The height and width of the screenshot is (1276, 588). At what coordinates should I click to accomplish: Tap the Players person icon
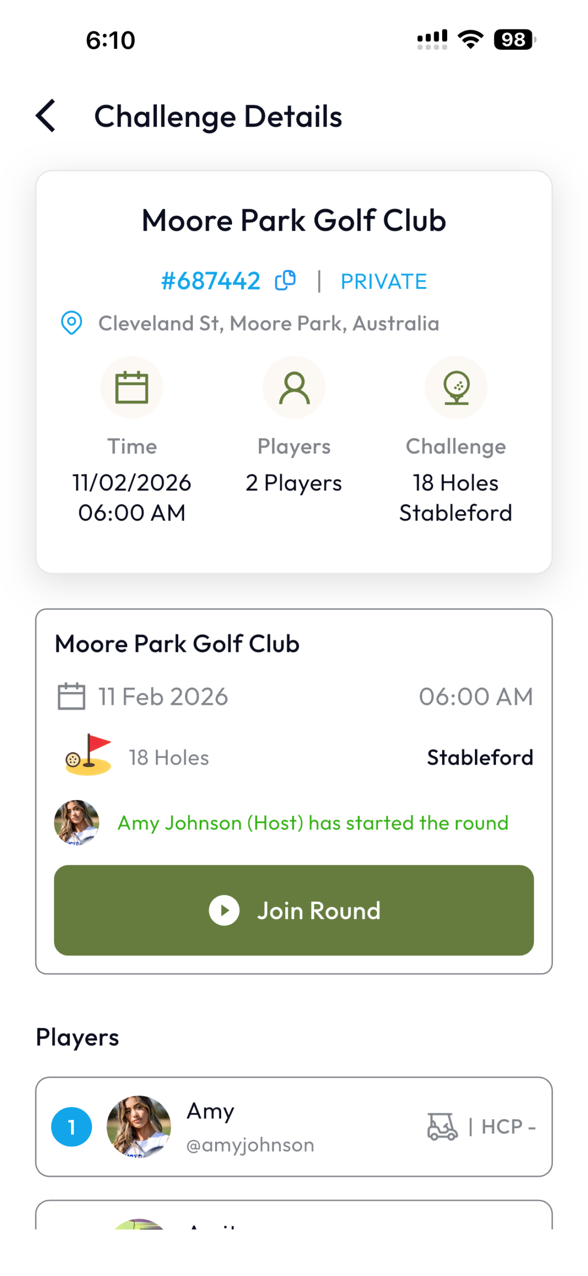pos(294,387)
